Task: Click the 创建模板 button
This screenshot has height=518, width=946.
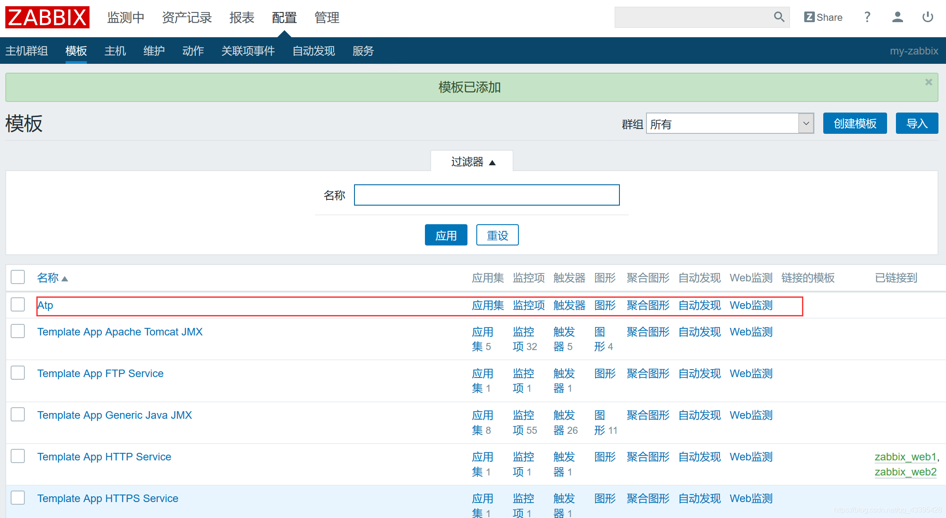Action: (855, 123)
